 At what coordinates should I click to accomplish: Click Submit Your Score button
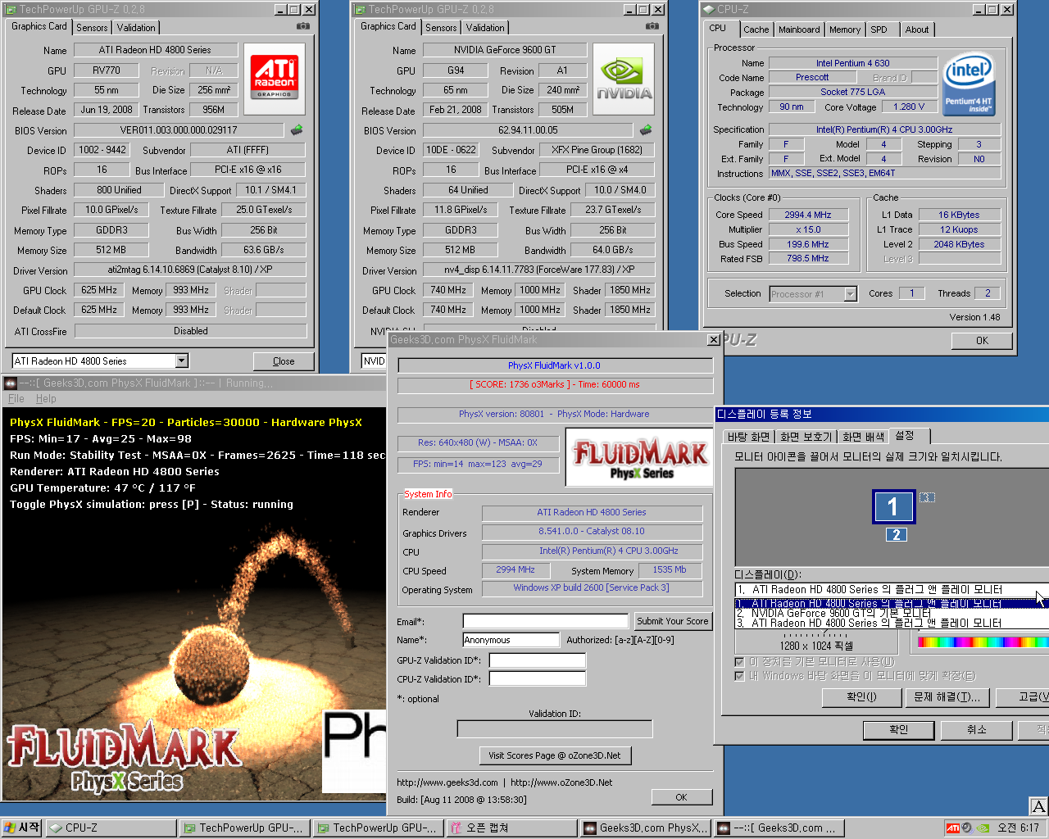coord(672,621)
